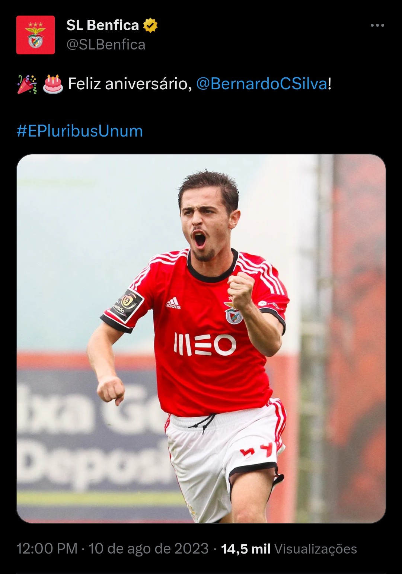The image size is (402, 574).
Task: Click the birthday cake emoji
Action: [53, 84]
